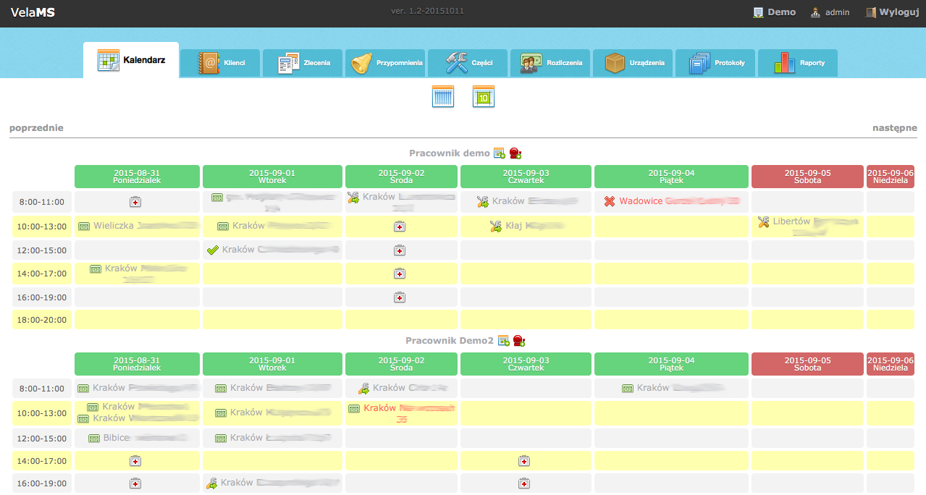926x495 pixels.
Task: Open the calendar icon showing number 10
Action: [484, 96]
